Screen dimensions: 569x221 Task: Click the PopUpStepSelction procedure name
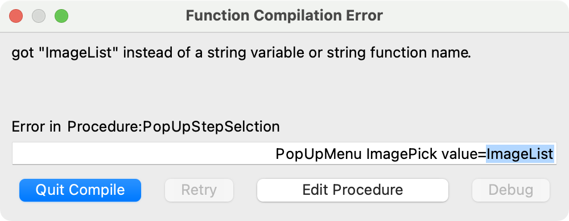(211, 127)
